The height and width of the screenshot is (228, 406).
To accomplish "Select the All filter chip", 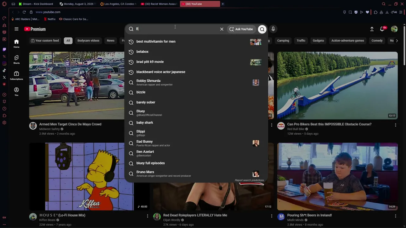I will pos(68,41).
